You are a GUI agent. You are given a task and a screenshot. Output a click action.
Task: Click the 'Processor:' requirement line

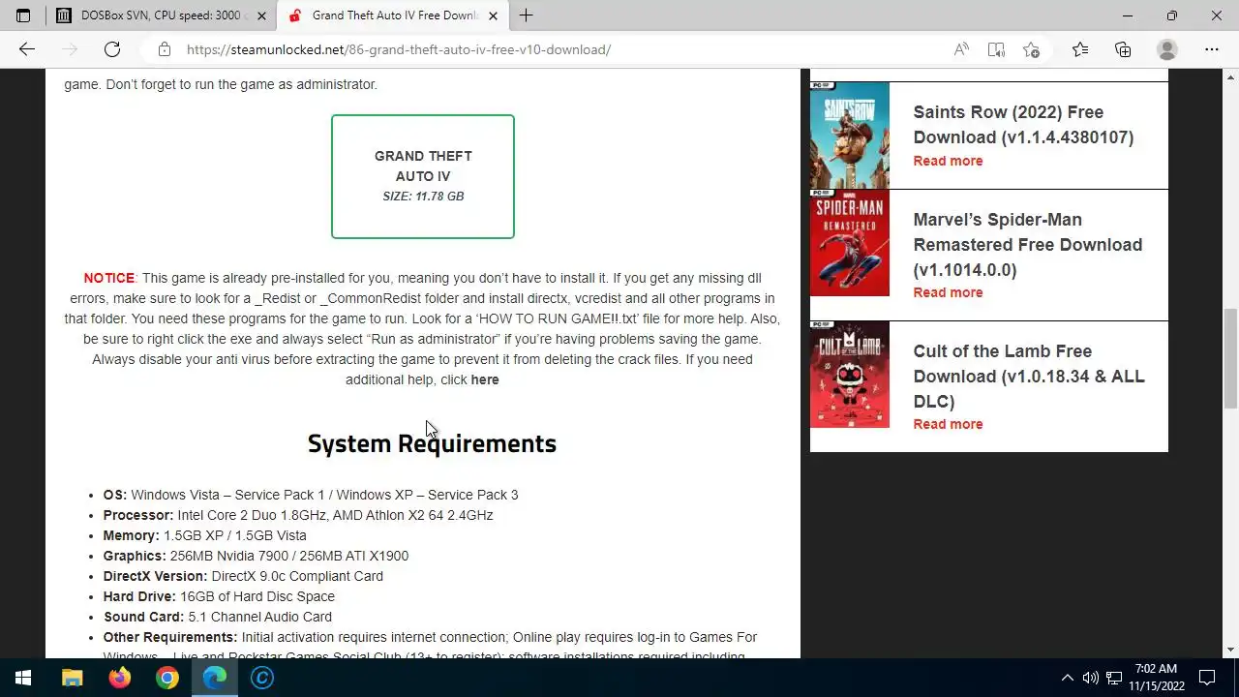[298, 515]
